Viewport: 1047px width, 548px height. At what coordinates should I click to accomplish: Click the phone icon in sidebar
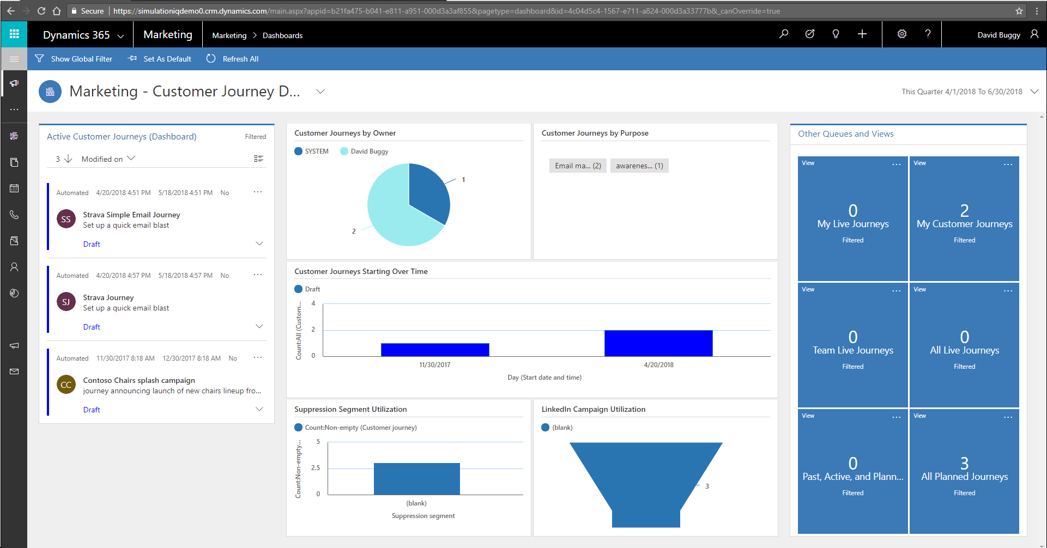(14, 215)
